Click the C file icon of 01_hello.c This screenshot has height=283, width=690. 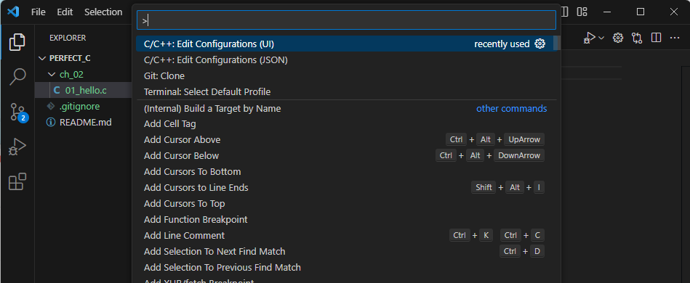coord(57,91)
